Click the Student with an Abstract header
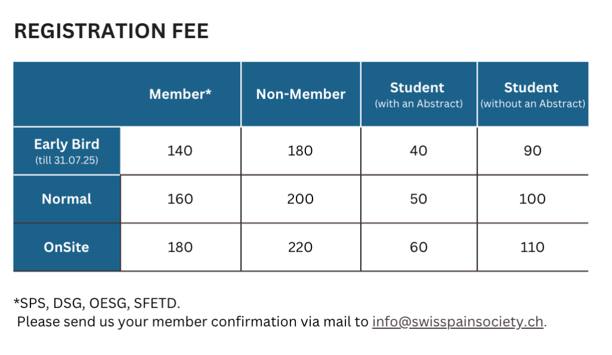 (418, 95)
